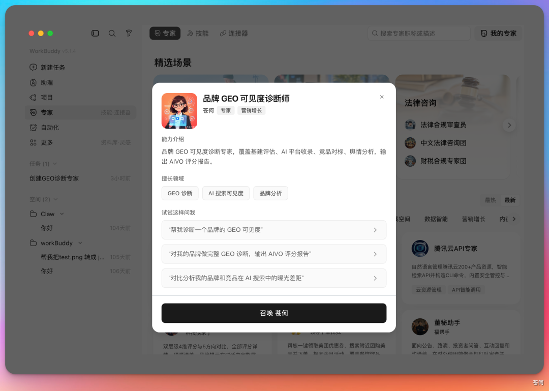Click the 腾讯云API专家 avatar icon
Image resolution: width=549 pixels, height=391 pixels.
click(420, 249)
